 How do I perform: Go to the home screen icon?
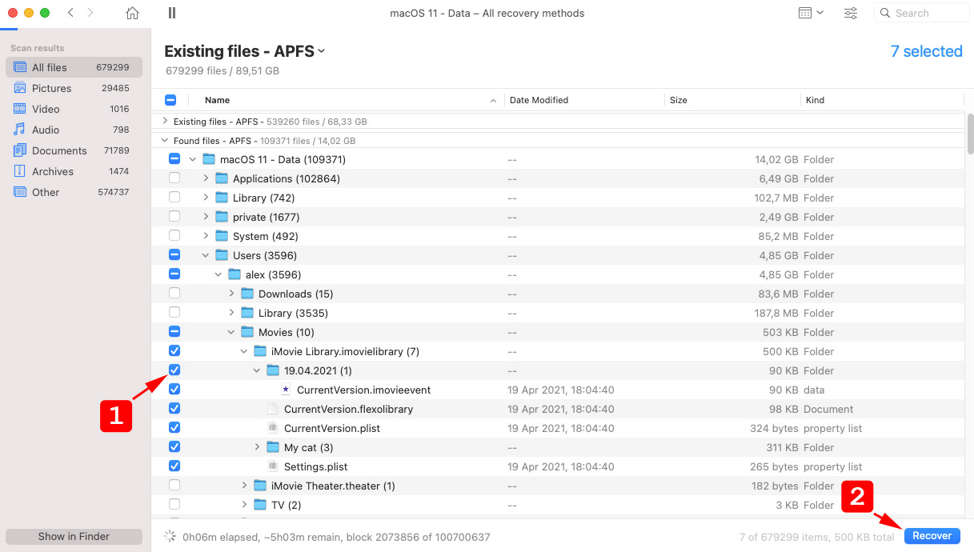click(x=133, y=13)
